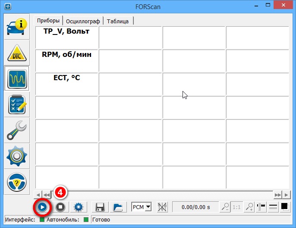296x228 pixels.
Task: Open the tests checklist section
Action: 17,104
